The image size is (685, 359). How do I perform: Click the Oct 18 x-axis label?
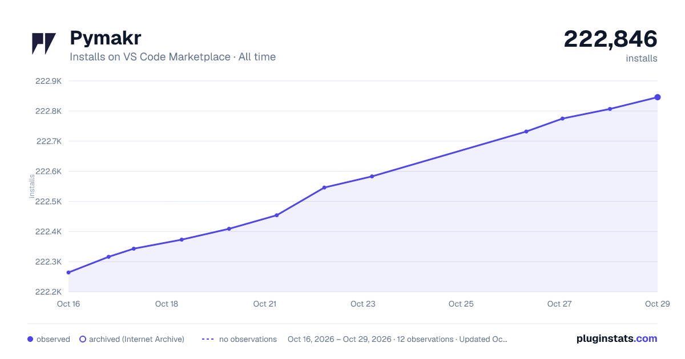tap(167, 304)
